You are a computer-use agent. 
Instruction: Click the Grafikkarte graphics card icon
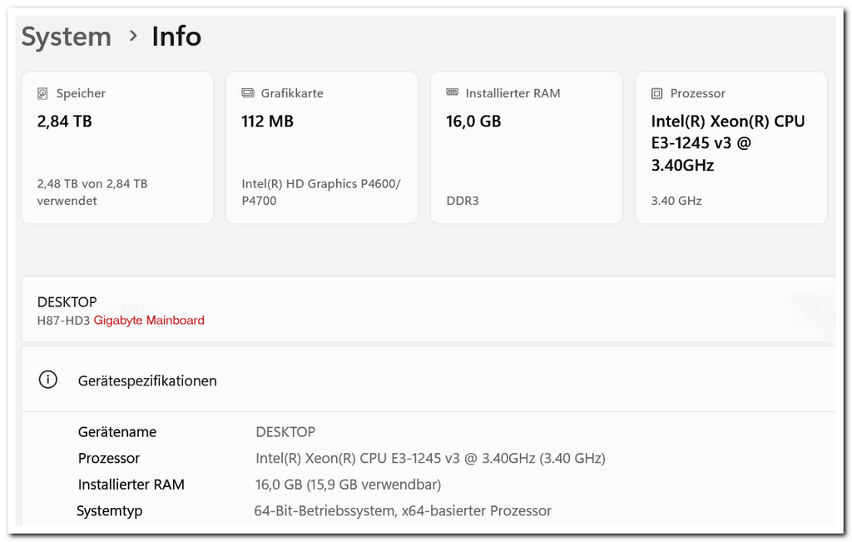[247, 93]
